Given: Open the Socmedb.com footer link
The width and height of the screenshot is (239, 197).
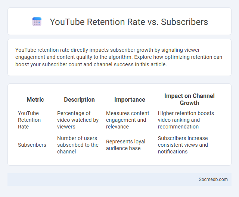Looking at the screenshot, I should (x=213, y=179).
